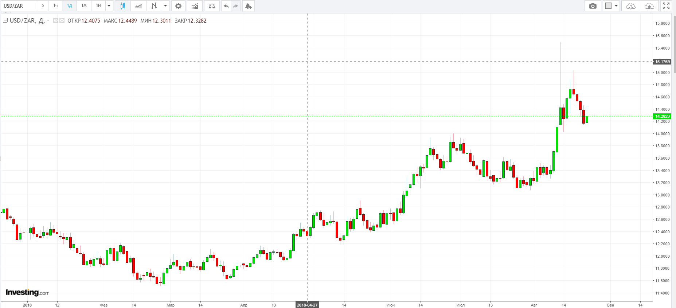Add a price alert with the bell icon
This screenshot has width=676, height=308.
248,6
